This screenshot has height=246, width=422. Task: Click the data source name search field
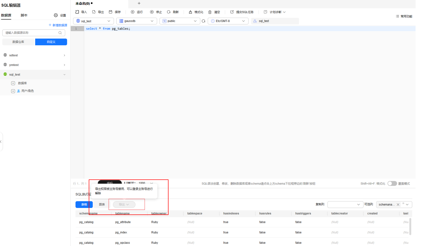[31, 33]
